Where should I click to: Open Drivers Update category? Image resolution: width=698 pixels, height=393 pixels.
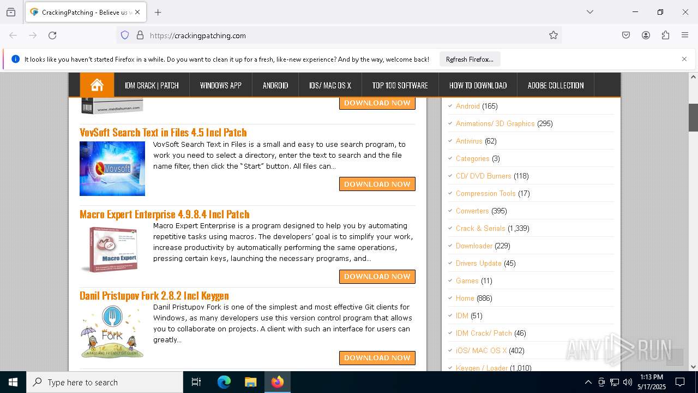coord(479,263)
